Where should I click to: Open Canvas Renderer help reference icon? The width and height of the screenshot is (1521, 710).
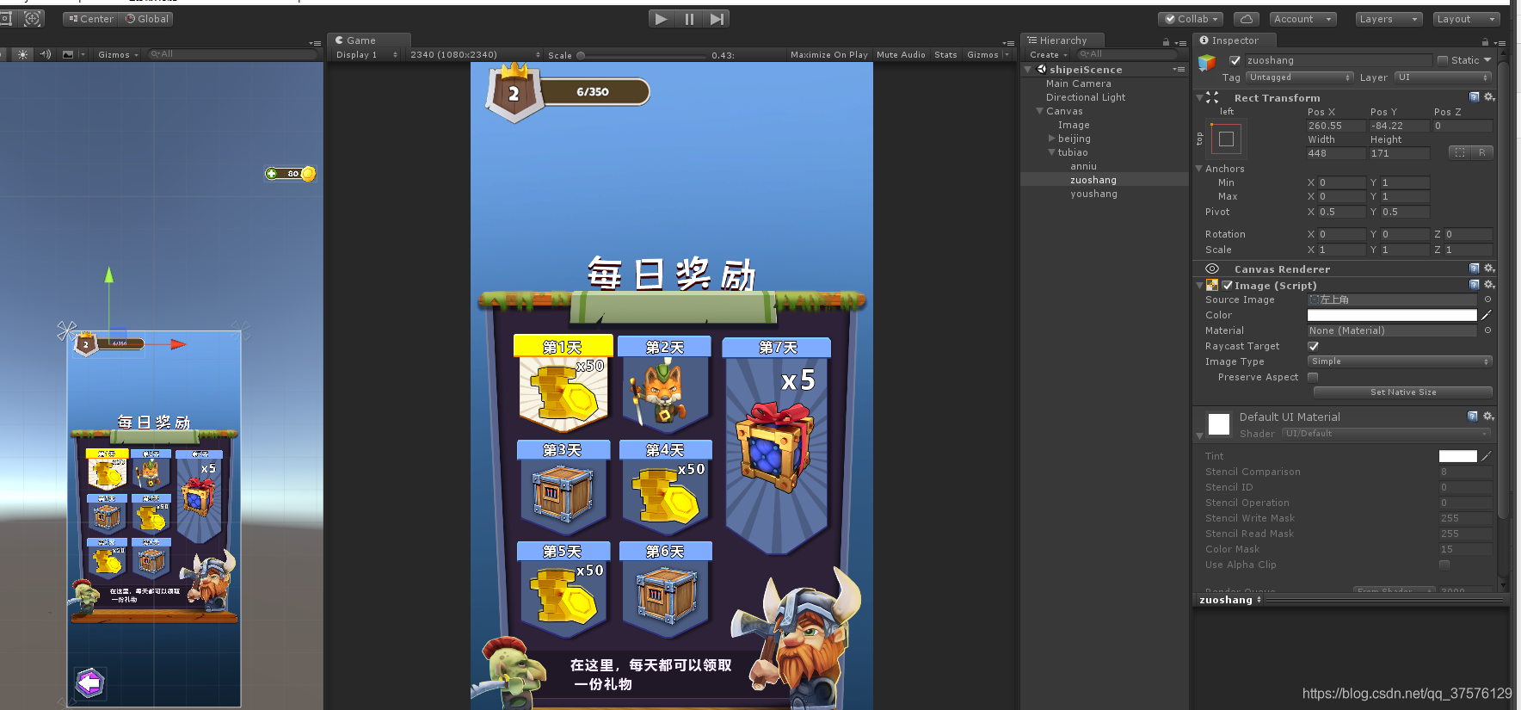coord(1474,269)
